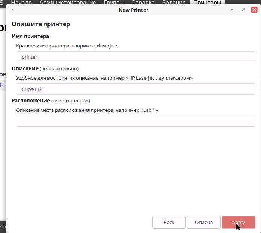Click the description field with "Cups-PDF"
The image size is (261, 233).
click(x=135, y=89)
